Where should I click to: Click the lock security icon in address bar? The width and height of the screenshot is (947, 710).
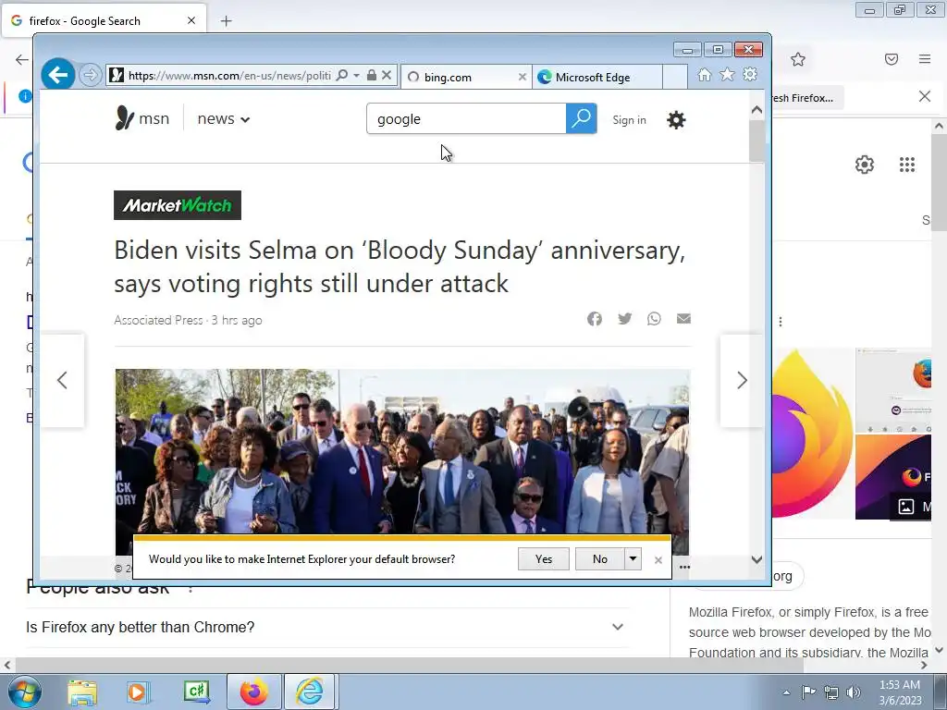(372, 76)
